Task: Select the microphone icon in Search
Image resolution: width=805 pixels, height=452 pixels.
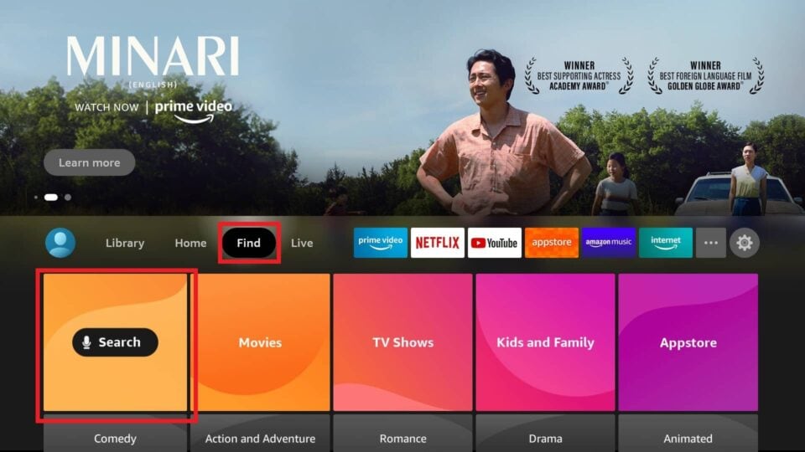Action: pyautogui.click(x=86, y=342)
